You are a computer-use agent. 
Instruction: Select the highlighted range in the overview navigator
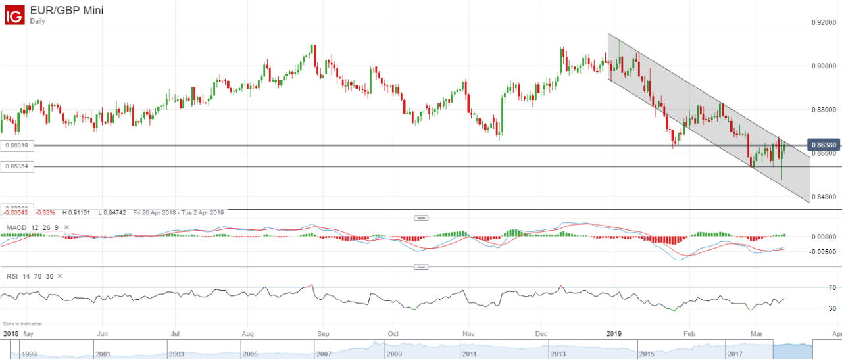point(793,350)
